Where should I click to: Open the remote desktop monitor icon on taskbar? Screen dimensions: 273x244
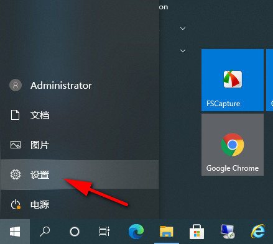228,232
